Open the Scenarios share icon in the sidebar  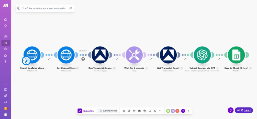[x=6, y=43]
